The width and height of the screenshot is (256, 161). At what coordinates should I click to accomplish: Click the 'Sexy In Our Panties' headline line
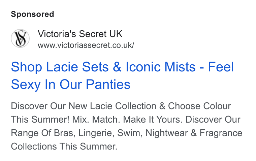click(x=70, y=85)
